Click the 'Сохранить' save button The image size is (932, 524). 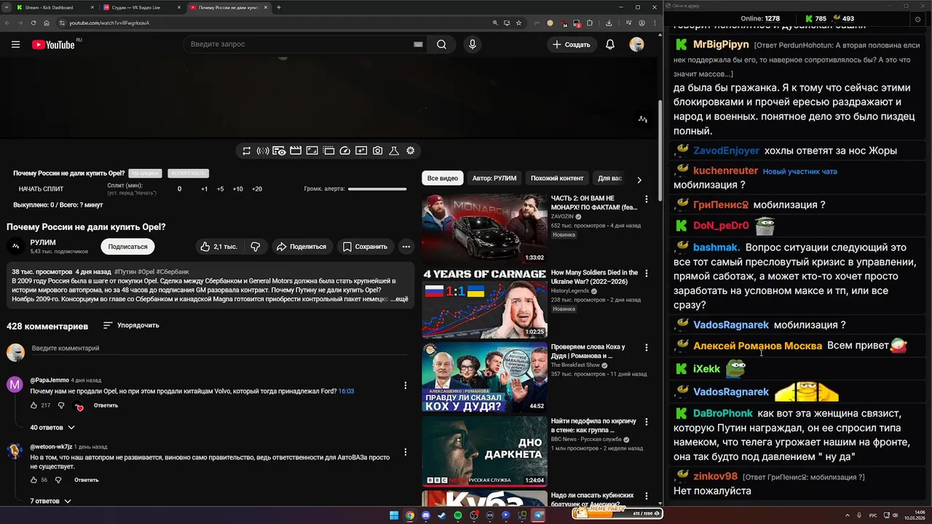coord(365,247)
